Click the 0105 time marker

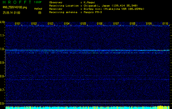click(x=83, y=24)
